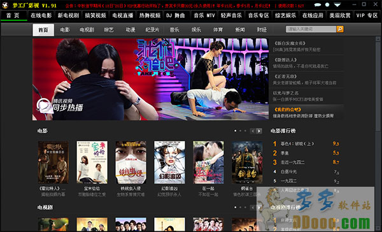The height and width of the screenshot is (232, 382).
Task: Open rank 1 movie 暮色4:破晓(上)
Action: click(x=297, y=143)
